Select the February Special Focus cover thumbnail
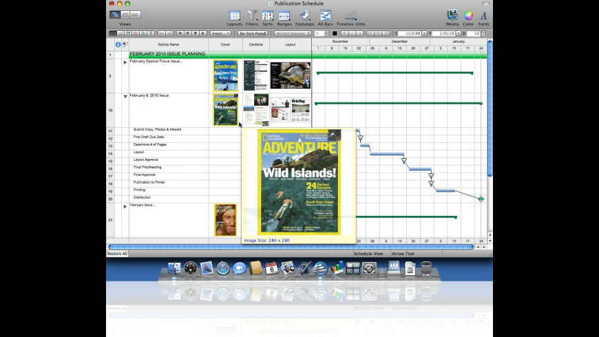Viewport: 599px width, 337px height. pyautogui.click(x=225, y=76)
